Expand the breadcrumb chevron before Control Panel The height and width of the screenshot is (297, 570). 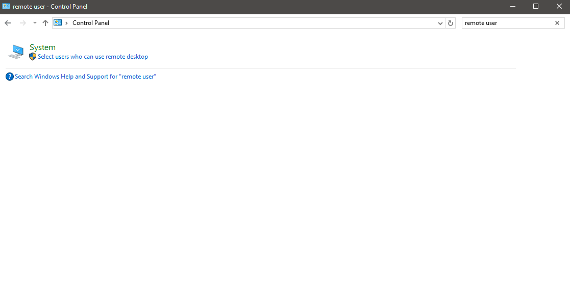click(66, 23)
